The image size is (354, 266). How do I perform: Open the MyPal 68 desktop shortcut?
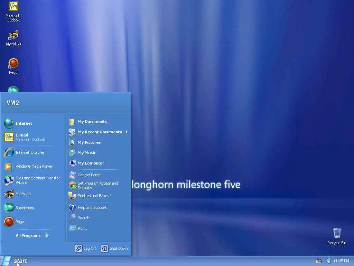pos(13,38)
